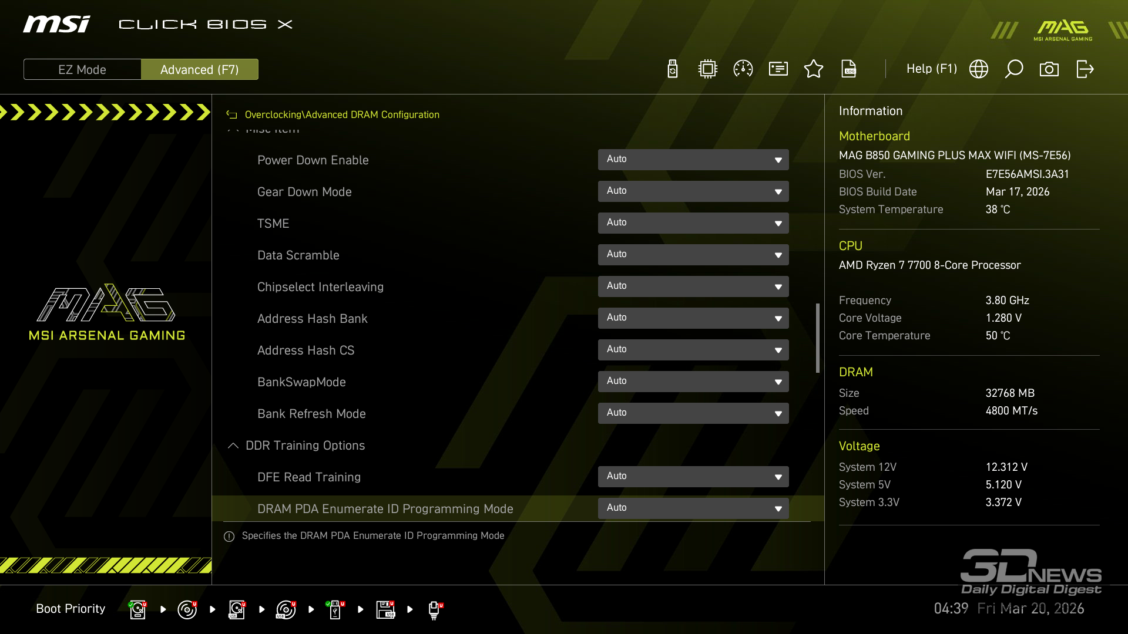The height and width of the screenshot is (634, 1128).
Task: Open the Bank Refresh Mode dropdown
Action: click(x=693, y=413)
